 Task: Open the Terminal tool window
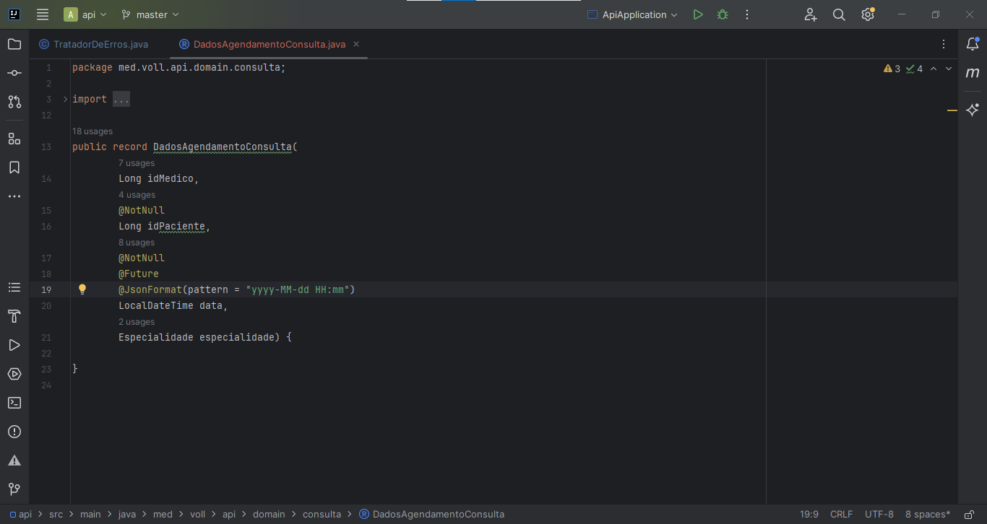click(14, 403)
